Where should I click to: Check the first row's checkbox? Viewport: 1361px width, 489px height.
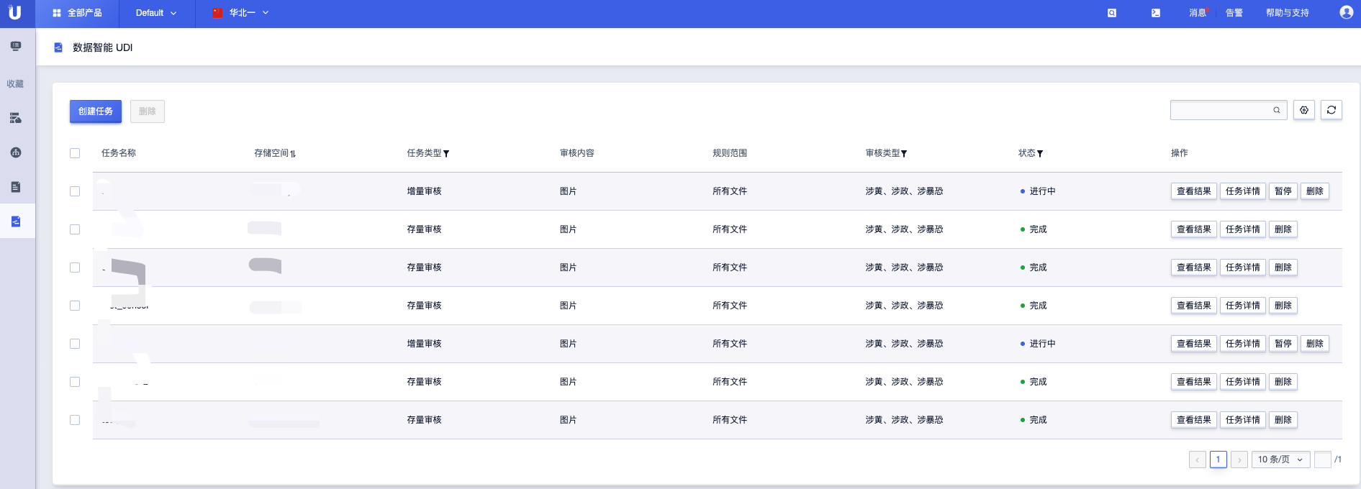pos(75,191)
